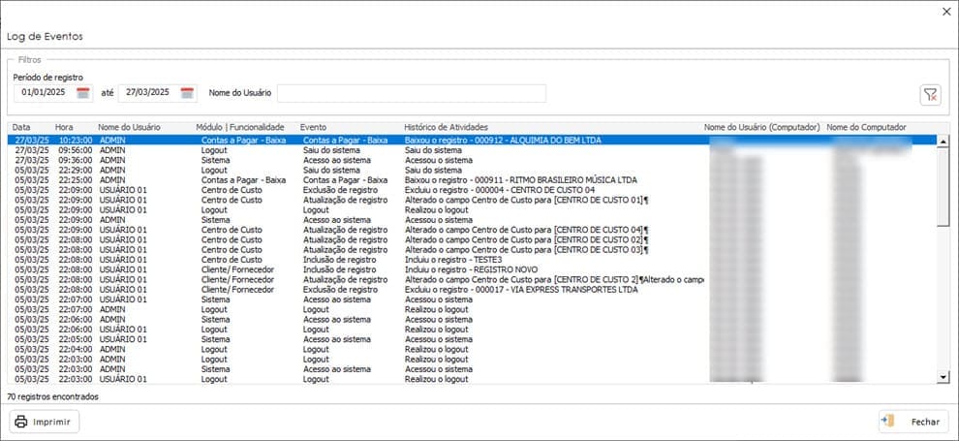Select row 'Incluiu o registro - REGISTRO NOVO'
Image resolution: width=959 pixels, height=441 pixels.
point(472,269)
